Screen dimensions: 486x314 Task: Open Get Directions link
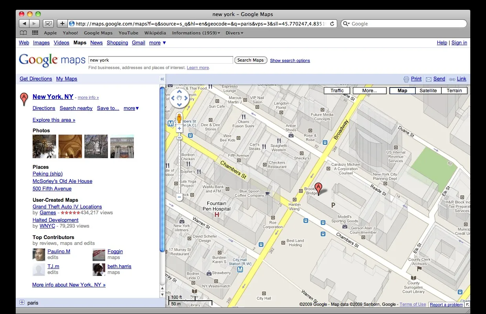[x=36, y=79]
